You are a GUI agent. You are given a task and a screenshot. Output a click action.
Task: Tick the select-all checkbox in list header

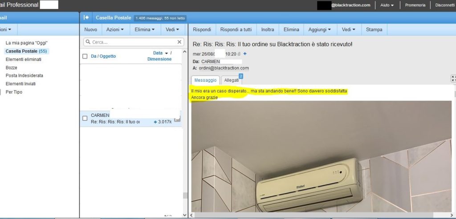[x=85, y=56]
